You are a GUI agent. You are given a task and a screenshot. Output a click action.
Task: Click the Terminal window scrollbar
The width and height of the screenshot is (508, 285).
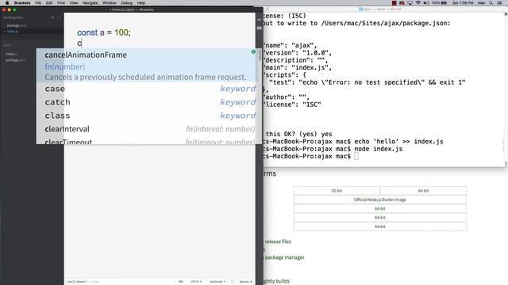pos(506,89)
